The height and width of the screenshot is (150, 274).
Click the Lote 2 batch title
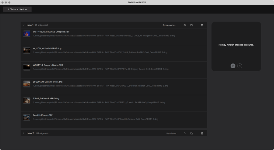(30, 133)
